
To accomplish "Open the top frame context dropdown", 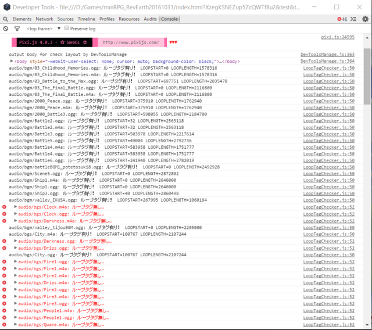I will (44, 28).
